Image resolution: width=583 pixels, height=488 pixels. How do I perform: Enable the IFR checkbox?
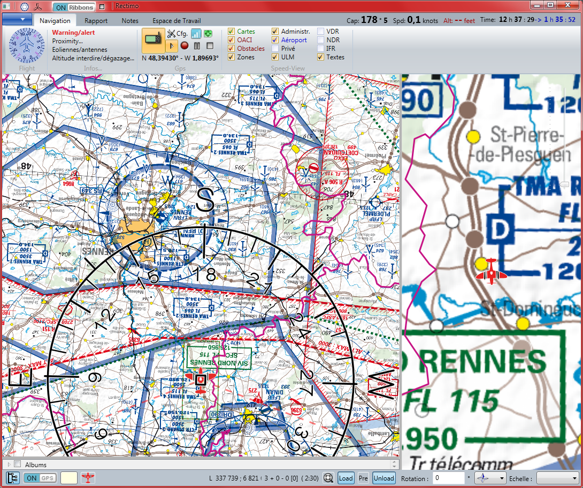320,48
